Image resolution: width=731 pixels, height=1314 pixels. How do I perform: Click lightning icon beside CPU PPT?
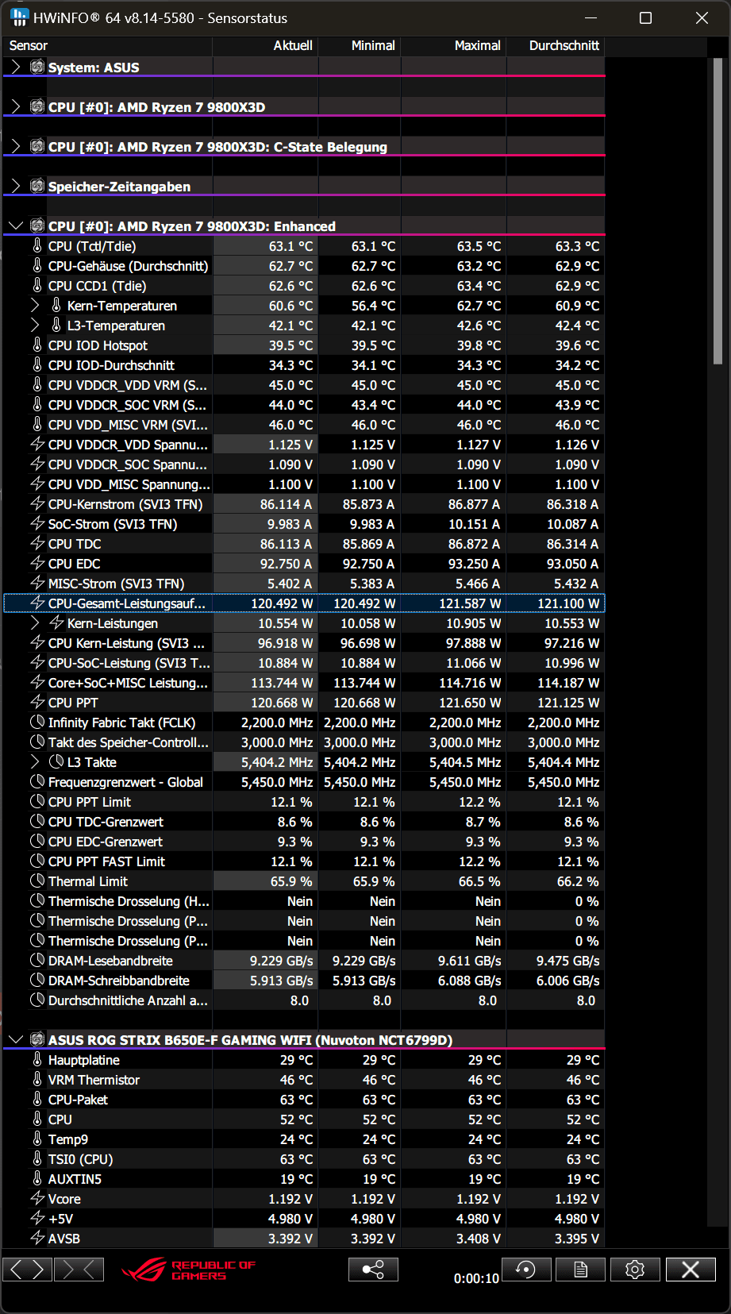click(37, 703)
